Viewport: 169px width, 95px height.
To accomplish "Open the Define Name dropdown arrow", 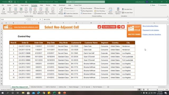I will (x=75, y=8).
